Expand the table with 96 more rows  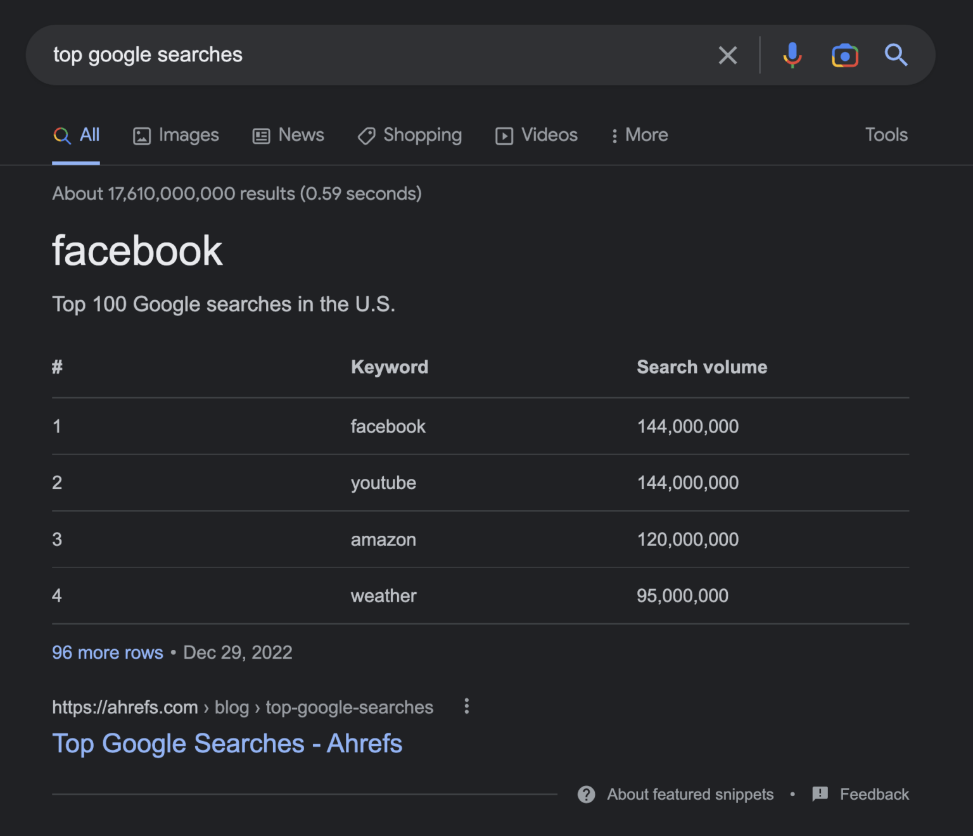click(x=107, y=652)
